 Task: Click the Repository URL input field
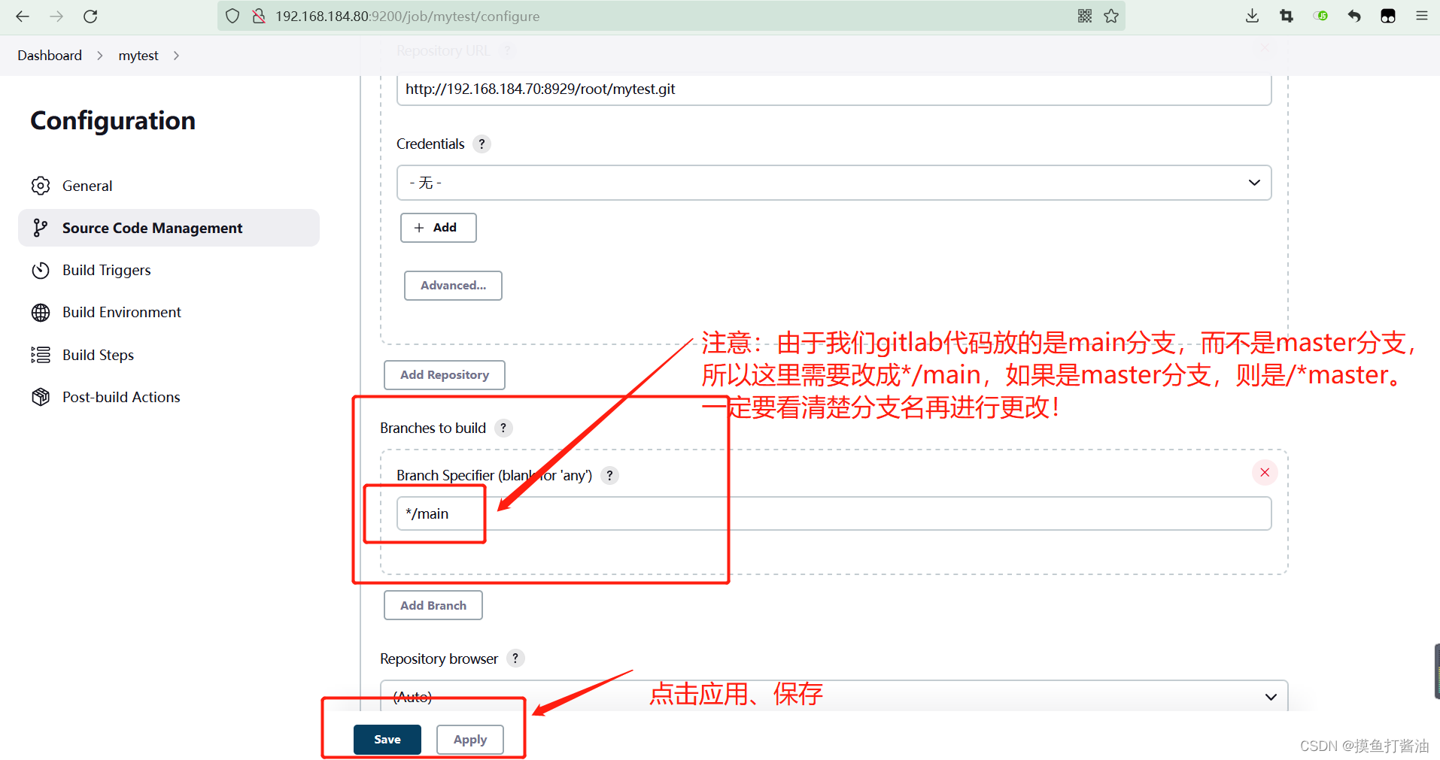tap(834, 89)
